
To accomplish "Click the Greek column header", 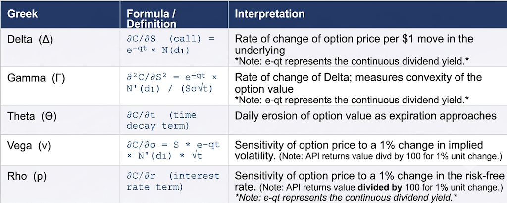I will click(22, 14).
